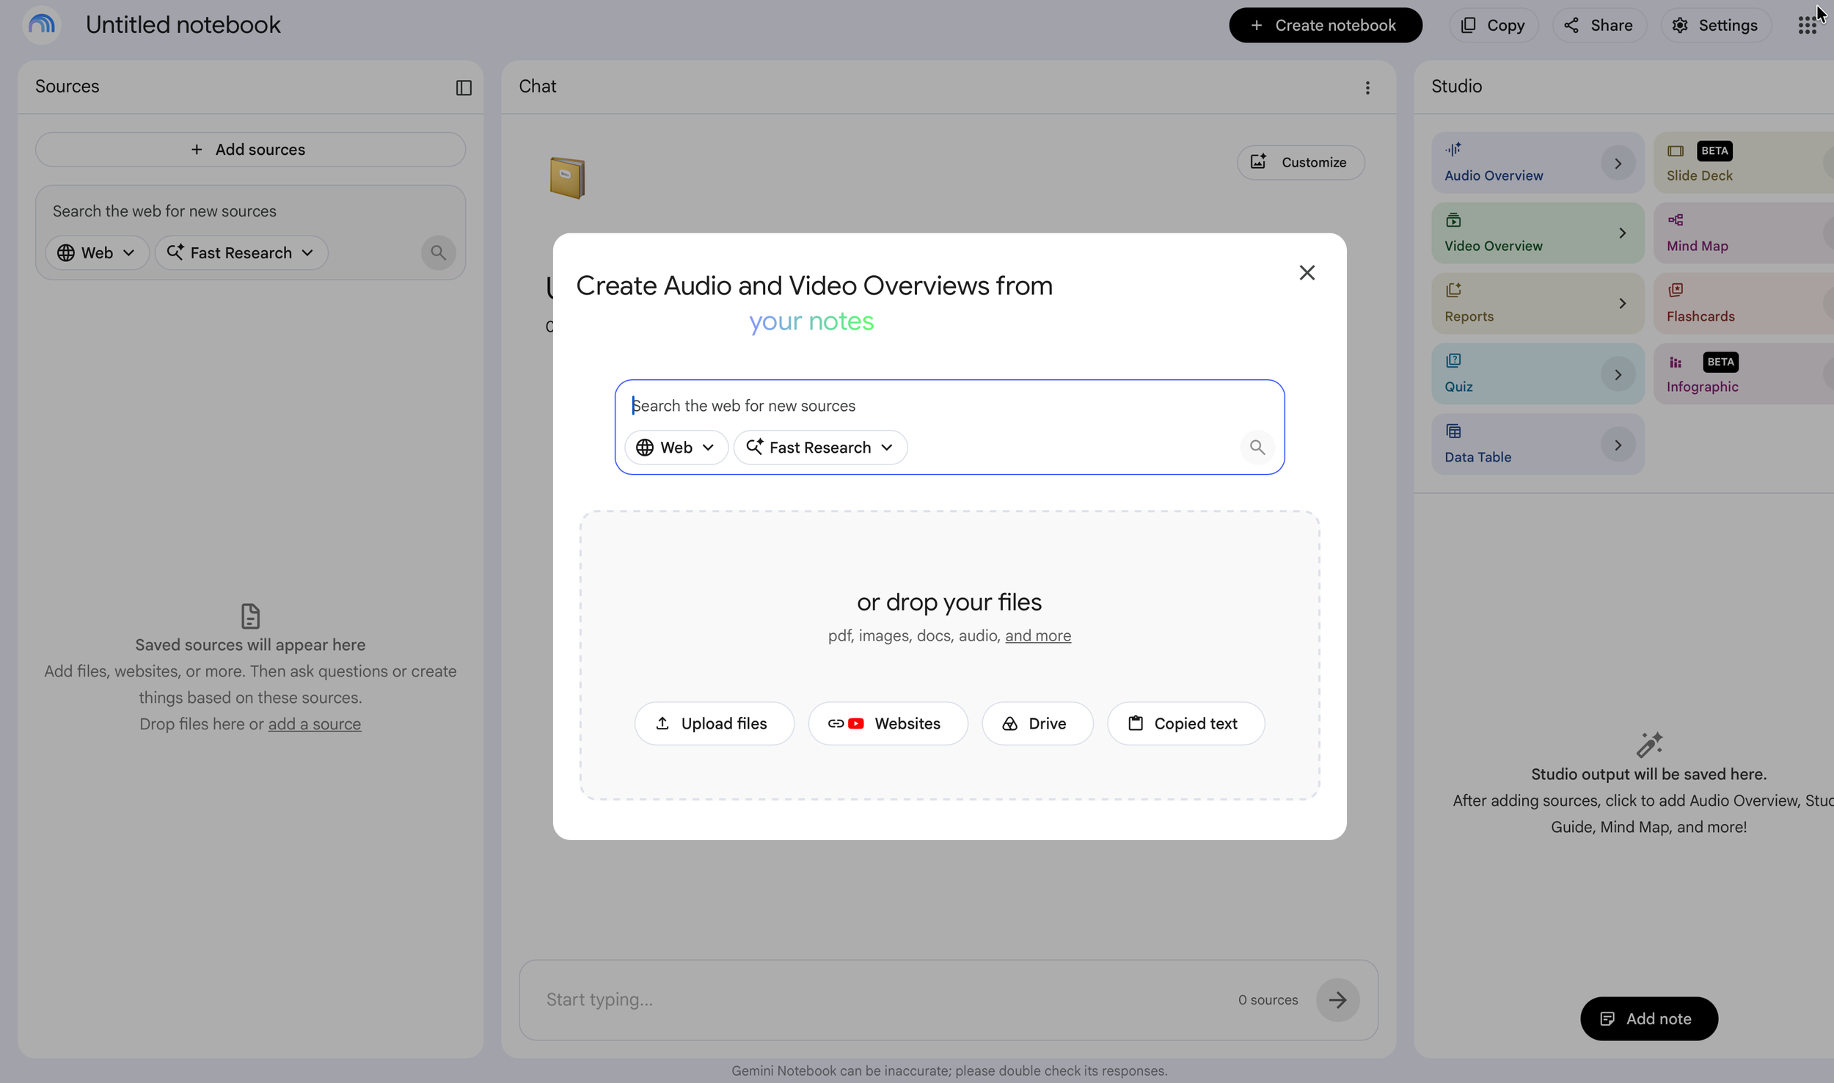Click the '0 sources' counter text
1834x1083 pixels.
[1268, 999]
